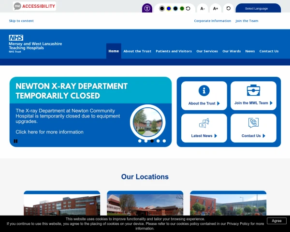The image size is (290, 232).
Task: Click the phone Contact Us icon
Action: (x=253, y=123)
